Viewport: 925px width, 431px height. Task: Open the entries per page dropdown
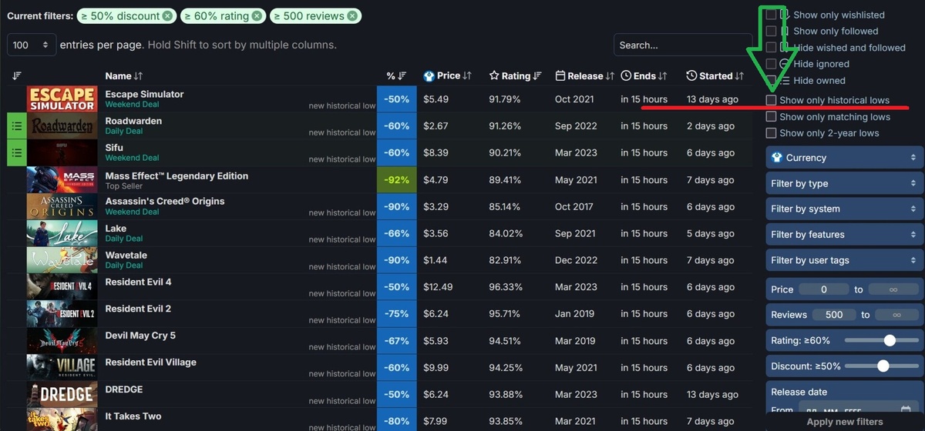pyautogui.click(x=32, y=45)
